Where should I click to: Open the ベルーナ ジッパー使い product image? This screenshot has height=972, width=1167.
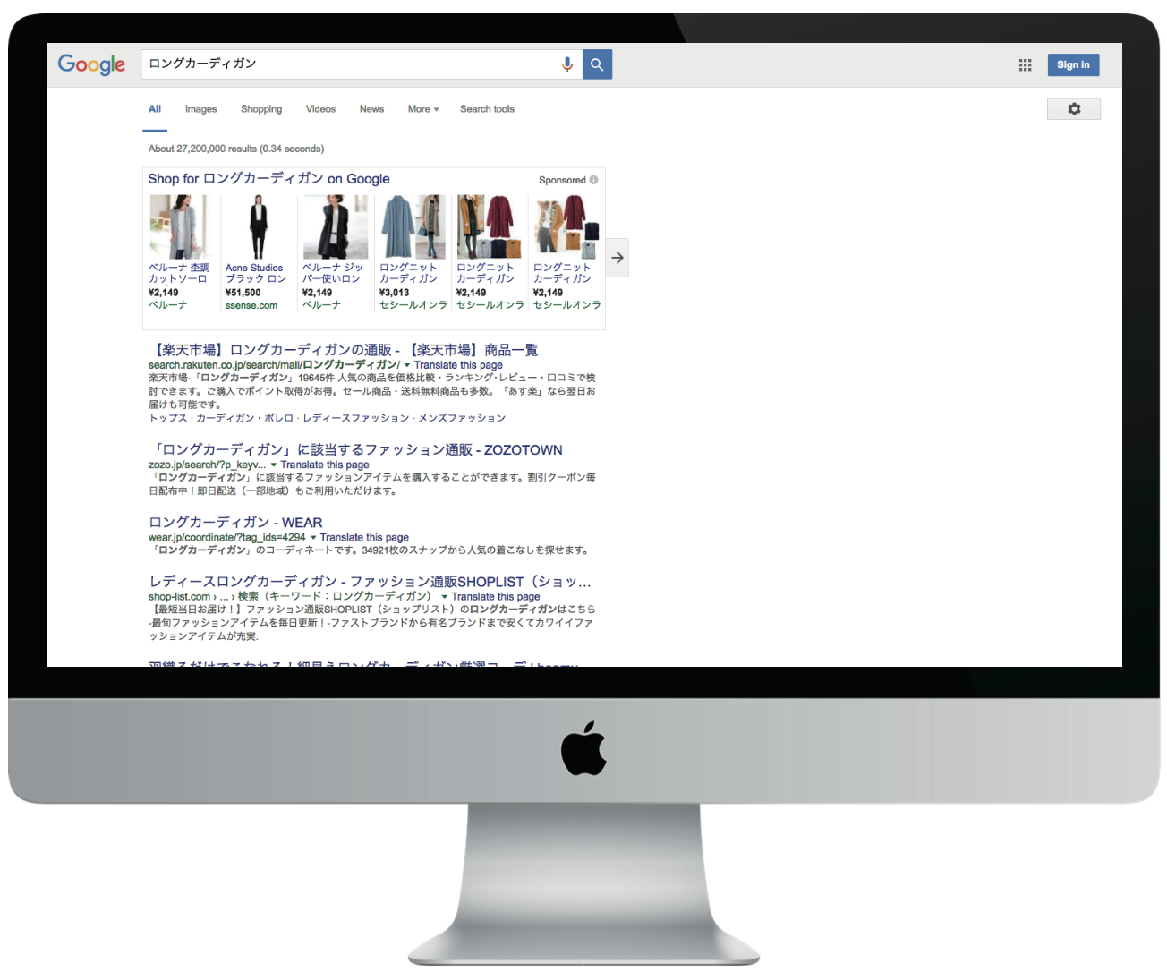click(335, 227)
